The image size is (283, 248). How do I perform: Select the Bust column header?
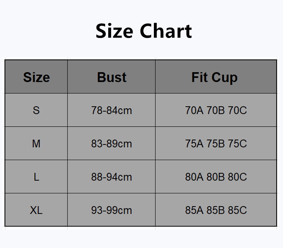click(x=111, y=77)
